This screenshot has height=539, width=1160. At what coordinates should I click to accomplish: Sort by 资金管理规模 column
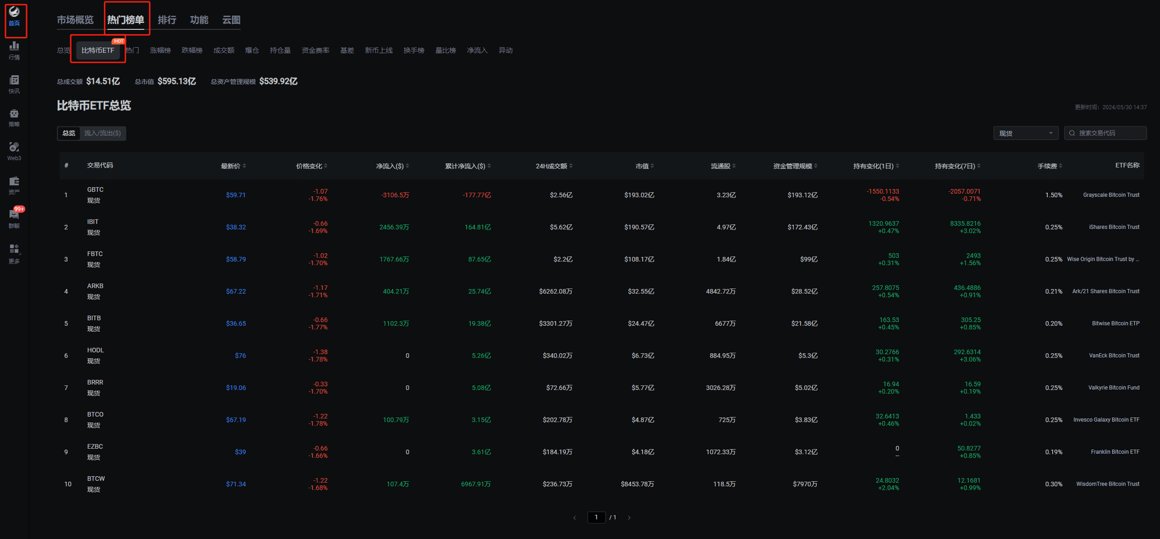pos(795,166)
